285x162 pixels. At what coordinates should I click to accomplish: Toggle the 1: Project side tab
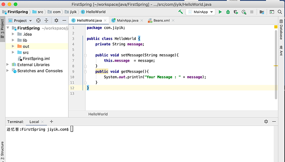tap(2, 29)
